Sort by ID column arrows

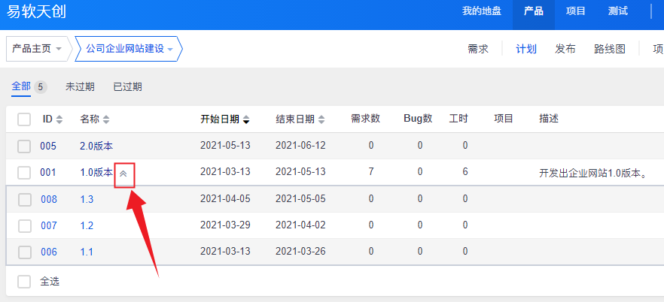60,119
